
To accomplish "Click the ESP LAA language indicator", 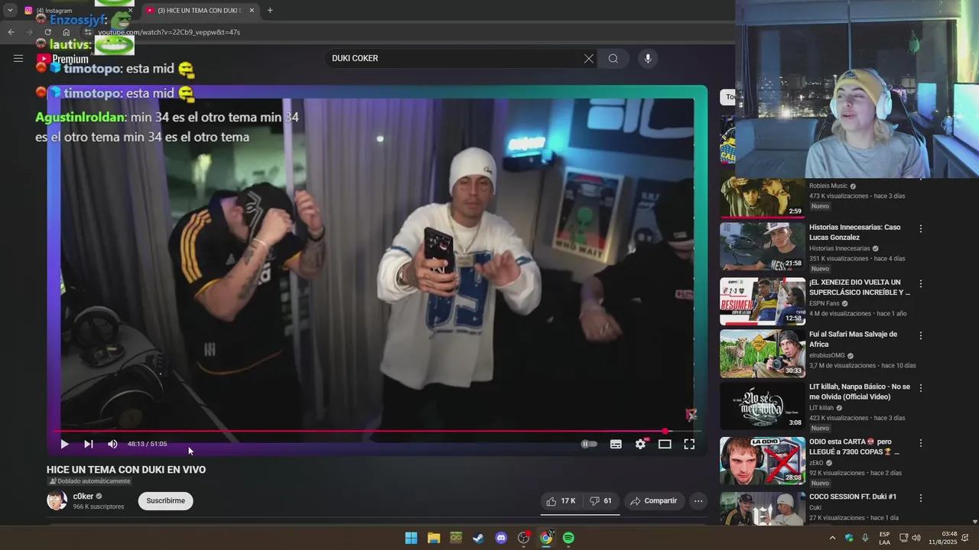I will pyautogui.click(x=884, y=538).
